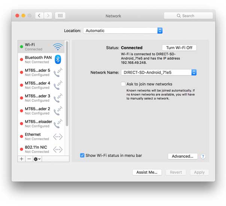Viewport: 226px width, 206px height.
Task: Click the services list vertical scrollbar
Action: 67,84
